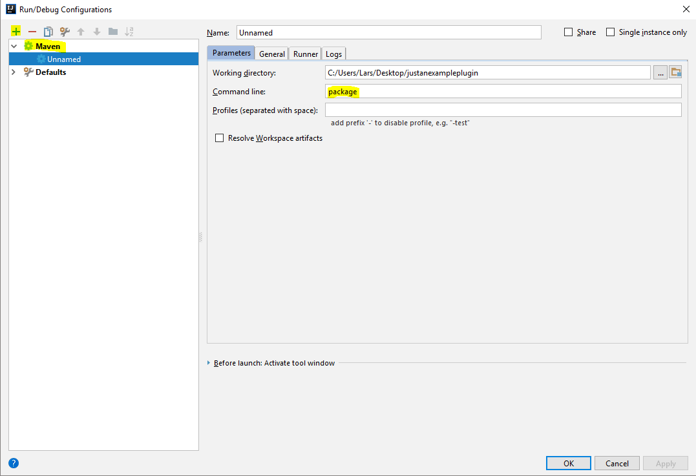Screen dimensions: 696x476
Task: Collapse the Maven configuration group
Action: coord(13,46)
